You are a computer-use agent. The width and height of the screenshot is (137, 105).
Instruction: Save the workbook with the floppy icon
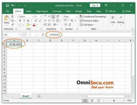pos(7,5)
